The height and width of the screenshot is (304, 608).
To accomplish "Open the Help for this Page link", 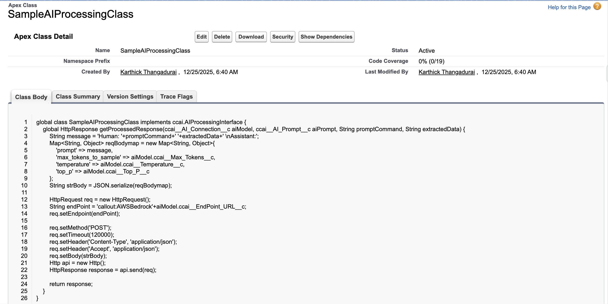I will click(x=569, y=7).
